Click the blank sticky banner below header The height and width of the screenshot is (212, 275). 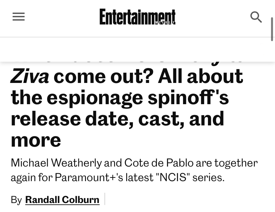[137, 49]
